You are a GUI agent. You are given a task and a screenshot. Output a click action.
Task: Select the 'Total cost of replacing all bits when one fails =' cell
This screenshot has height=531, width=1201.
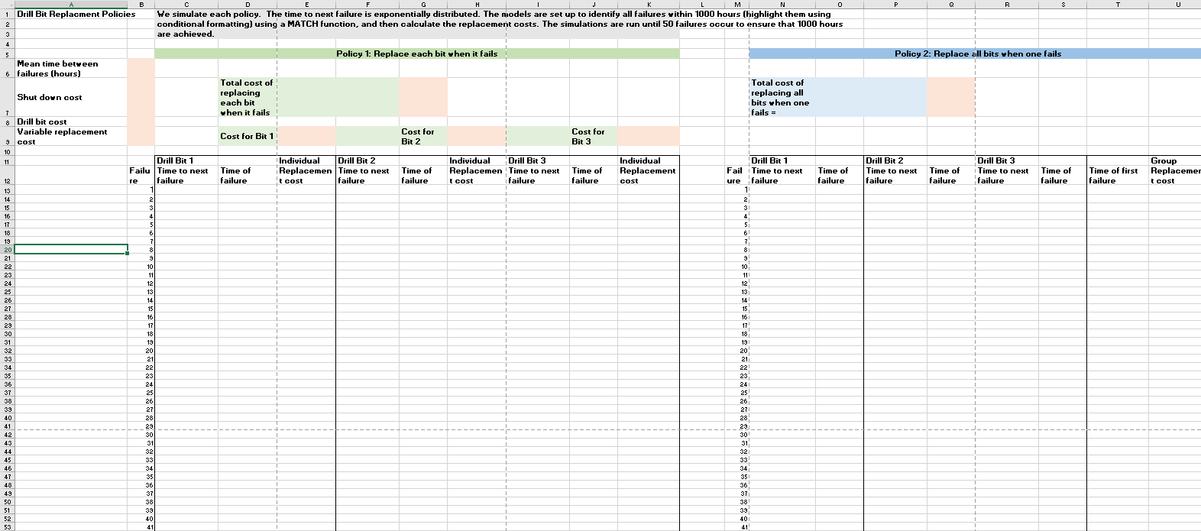coord(782,97)
